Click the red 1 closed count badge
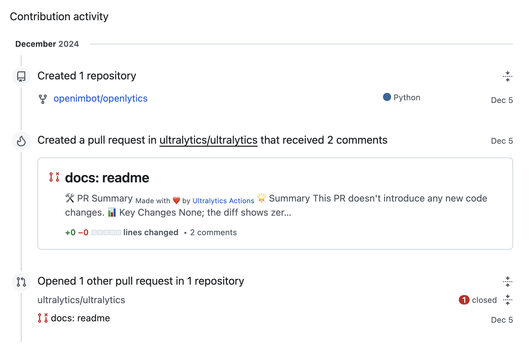This screenshot has width=532, height=356. [x=464, y=300]
